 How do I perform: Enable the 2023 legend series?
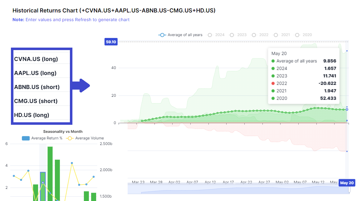pos(238,35)
